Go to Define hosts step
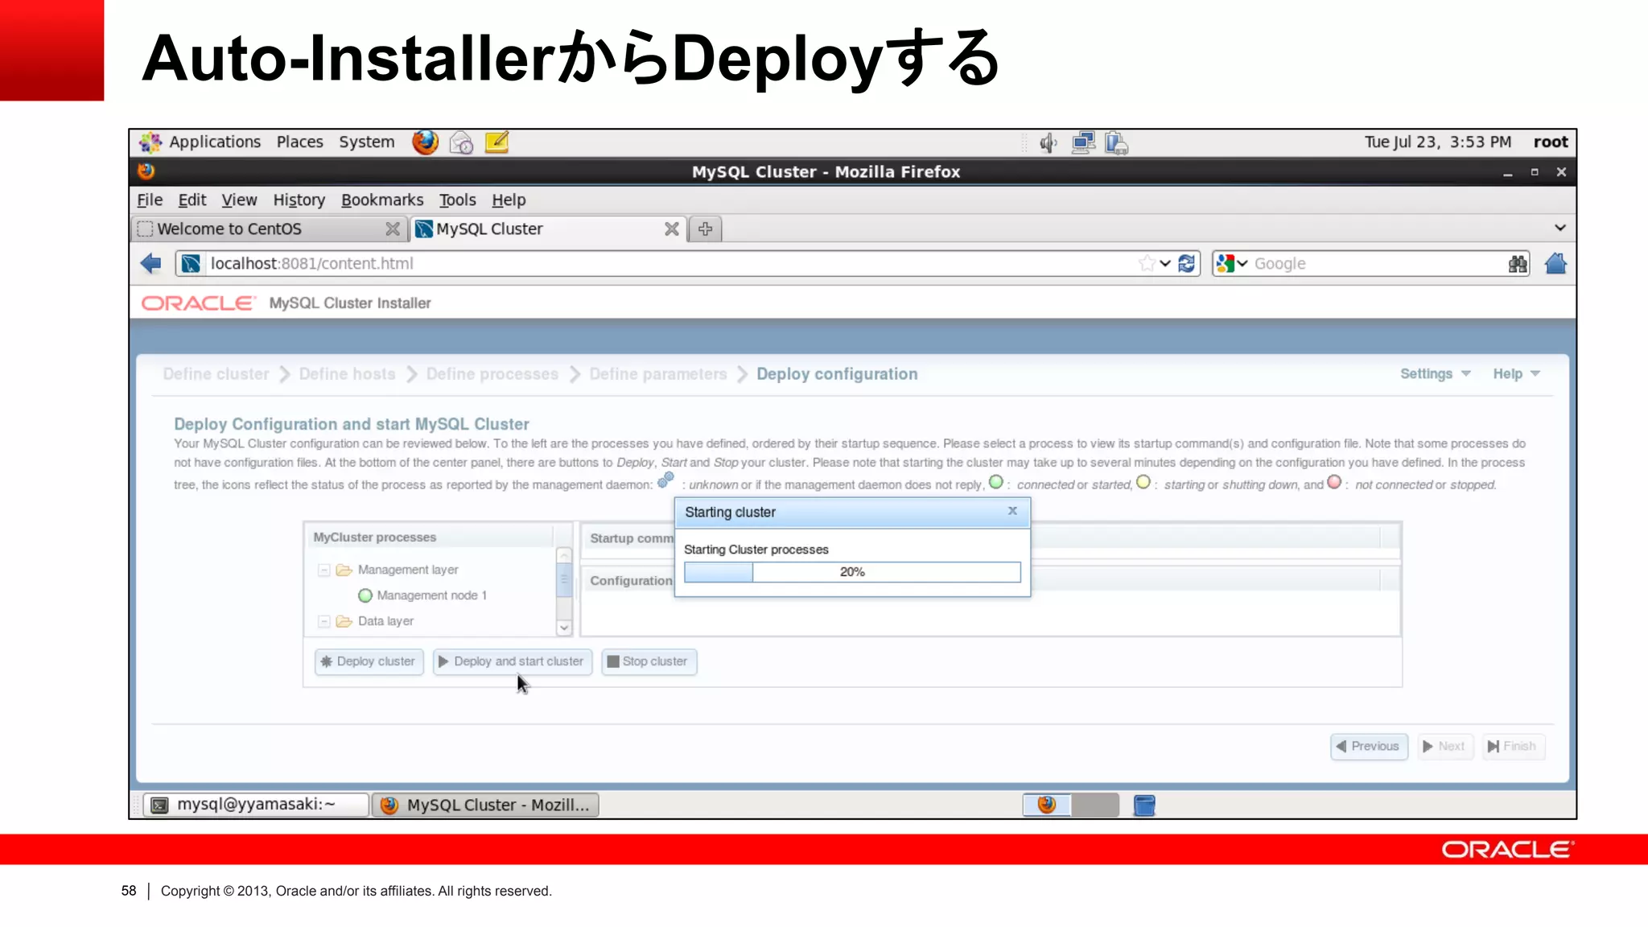1648x927 pixels. 347,374
